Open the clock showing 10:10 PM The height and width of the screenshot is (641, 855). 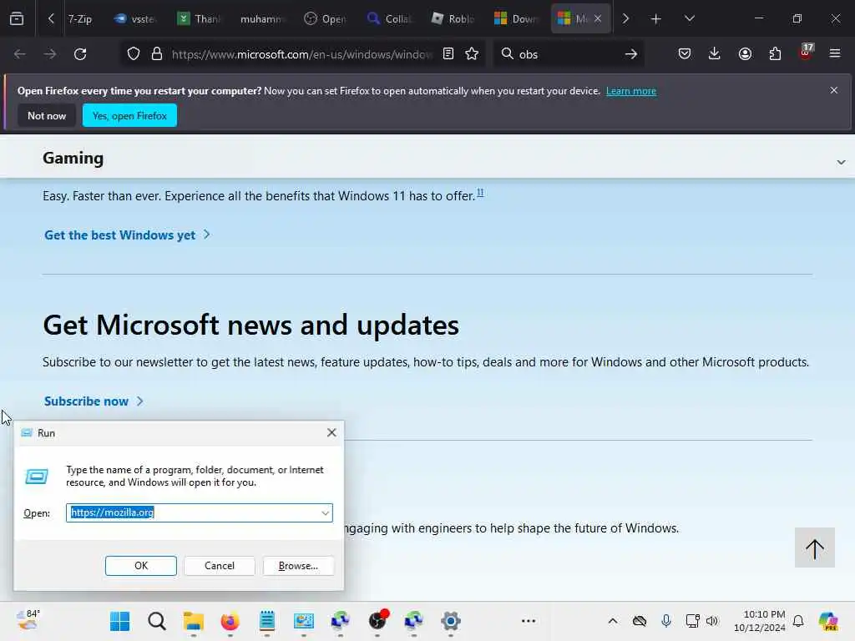[760, 621]
